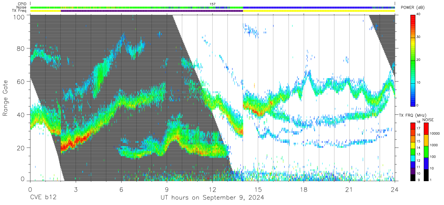Click the 1 label in NOISE legend
Image resolution: width=444 pixels, height=205 pixels.
tap(431, 180)
